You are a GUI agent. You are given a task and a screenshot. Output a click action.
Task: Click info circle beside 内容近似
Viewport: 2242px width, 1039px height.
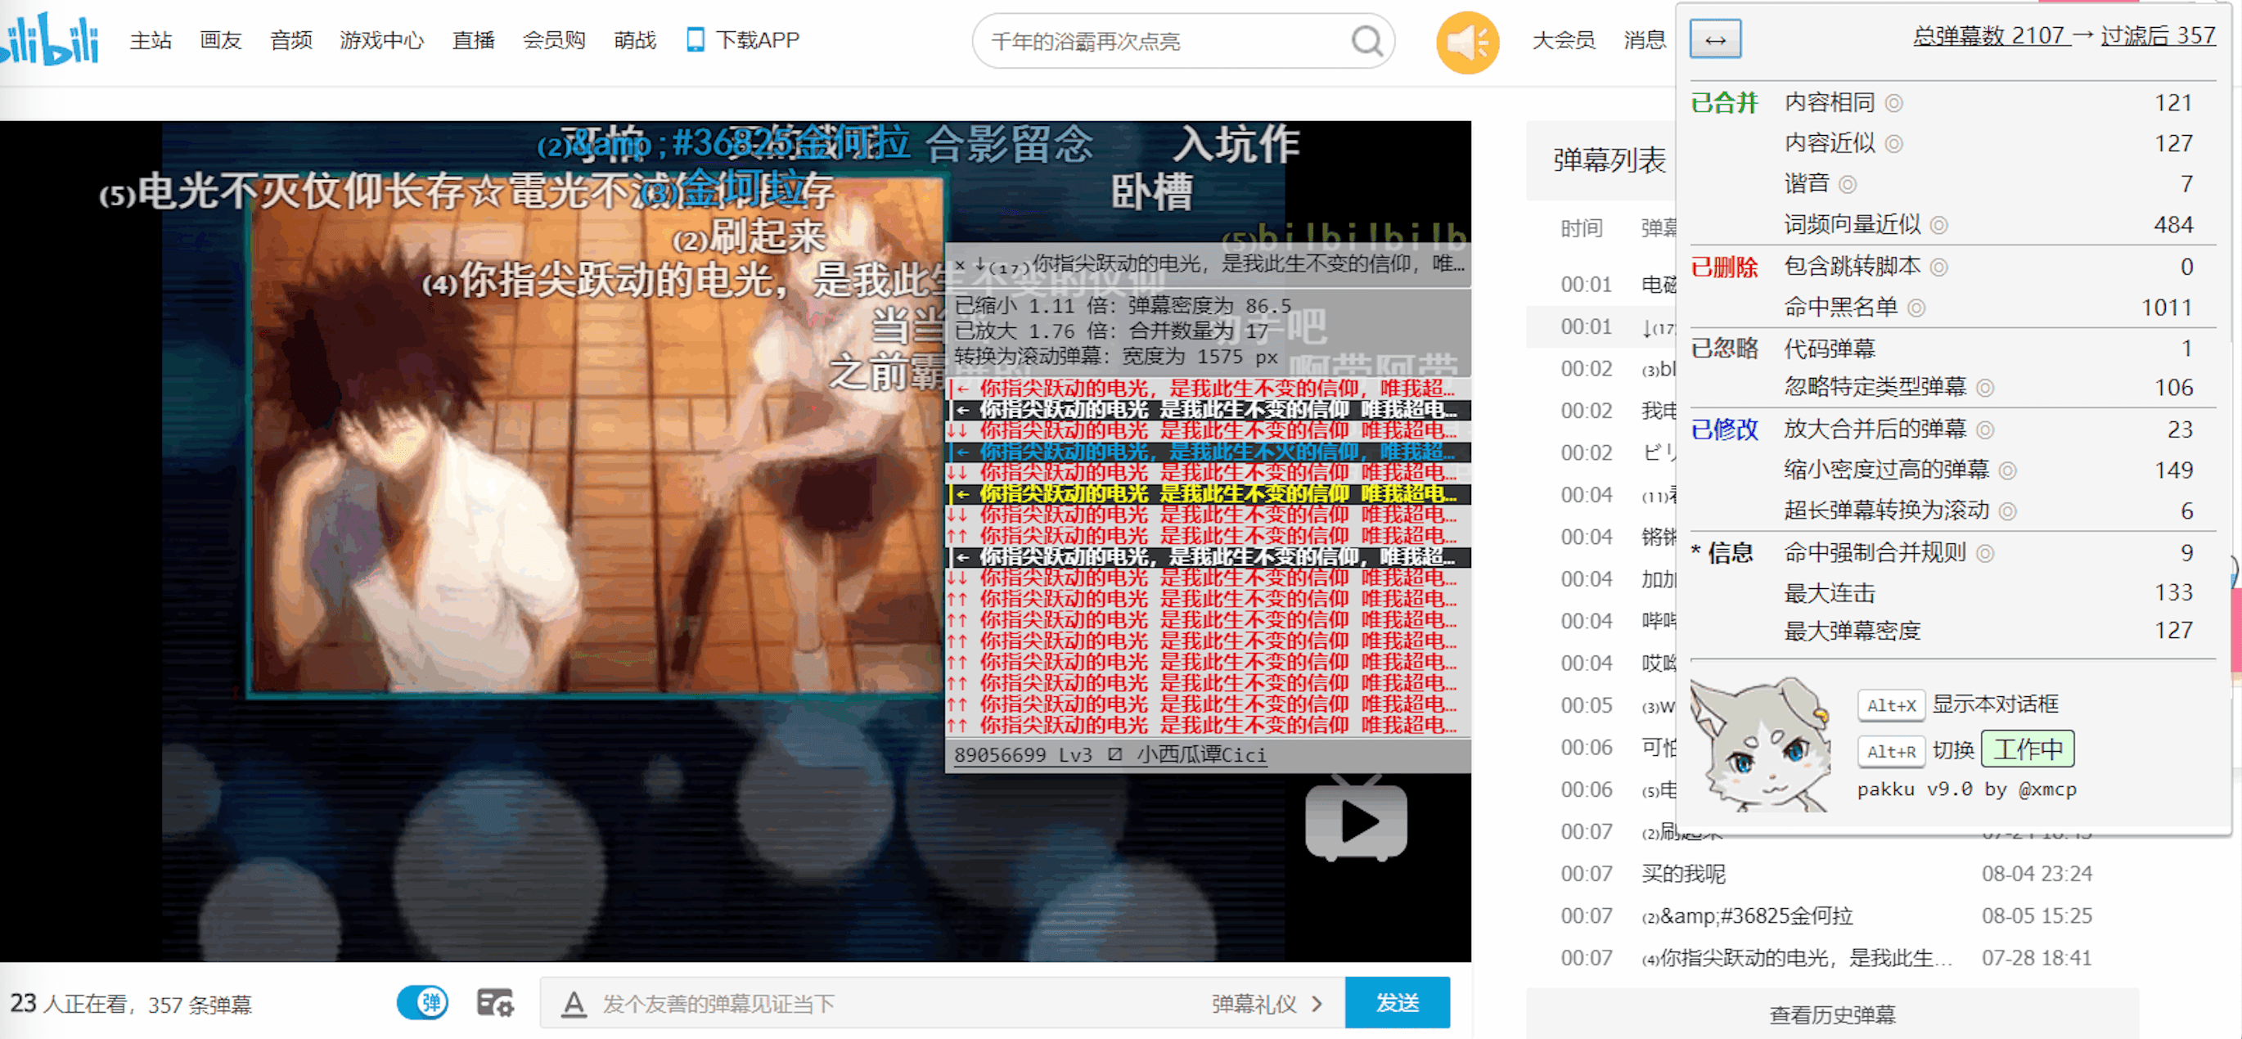pos(1893,144)
